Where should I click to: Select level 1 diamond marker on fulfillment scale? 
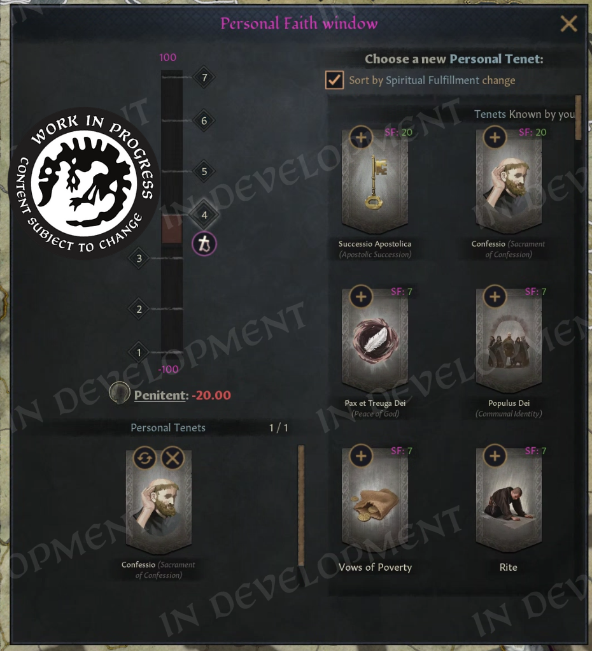click(x=139, y=352)
